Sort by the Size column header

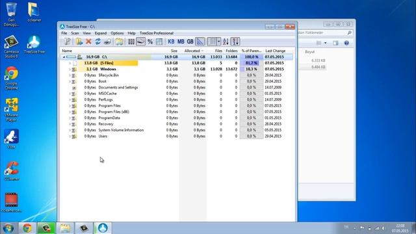pos(174,51)
